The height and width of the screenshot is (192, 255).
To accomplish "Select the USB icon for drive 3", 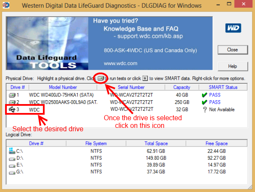I will click(12, 110).
